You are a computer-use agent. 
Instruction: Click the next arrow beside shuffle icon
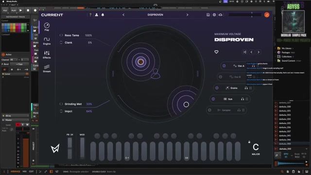(x=259, y=52)
